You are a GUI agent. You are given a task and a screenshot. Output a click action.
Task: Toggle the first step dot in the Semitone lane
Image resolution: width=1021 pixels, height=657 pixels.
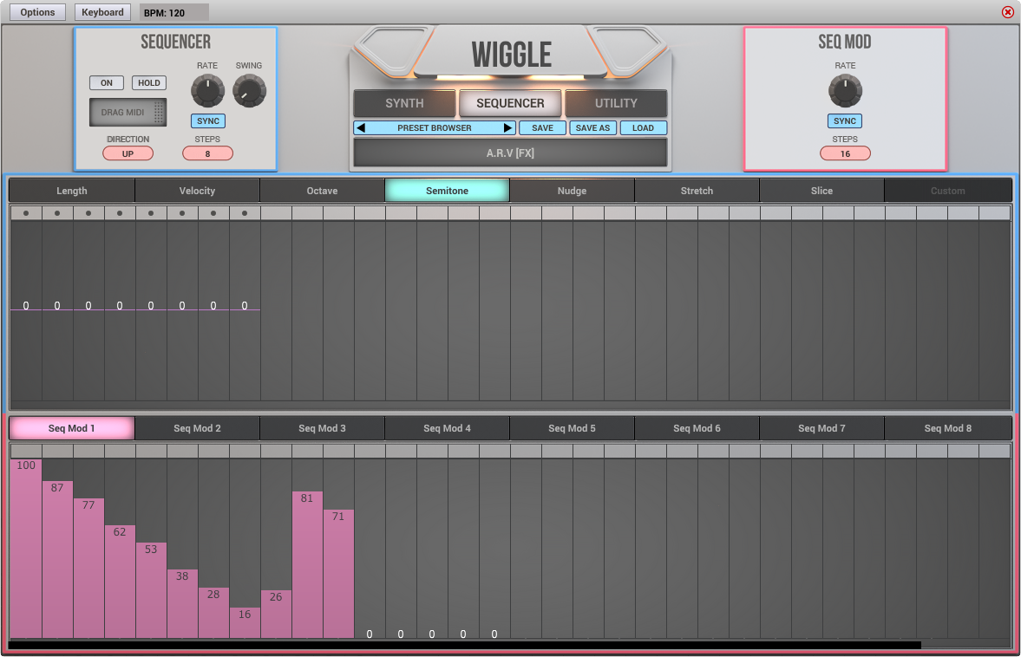pos(26,212)
